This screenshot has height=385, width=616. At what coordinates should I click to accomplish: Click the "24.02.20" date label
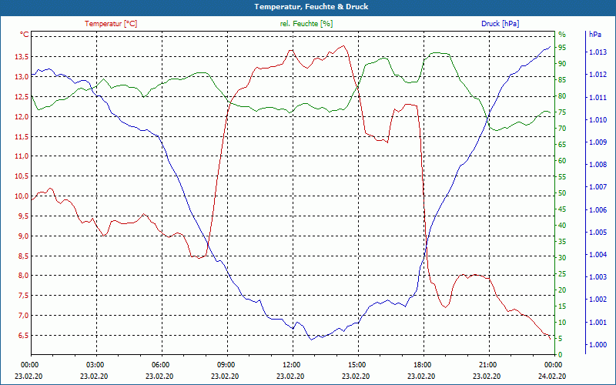point(552,377)
